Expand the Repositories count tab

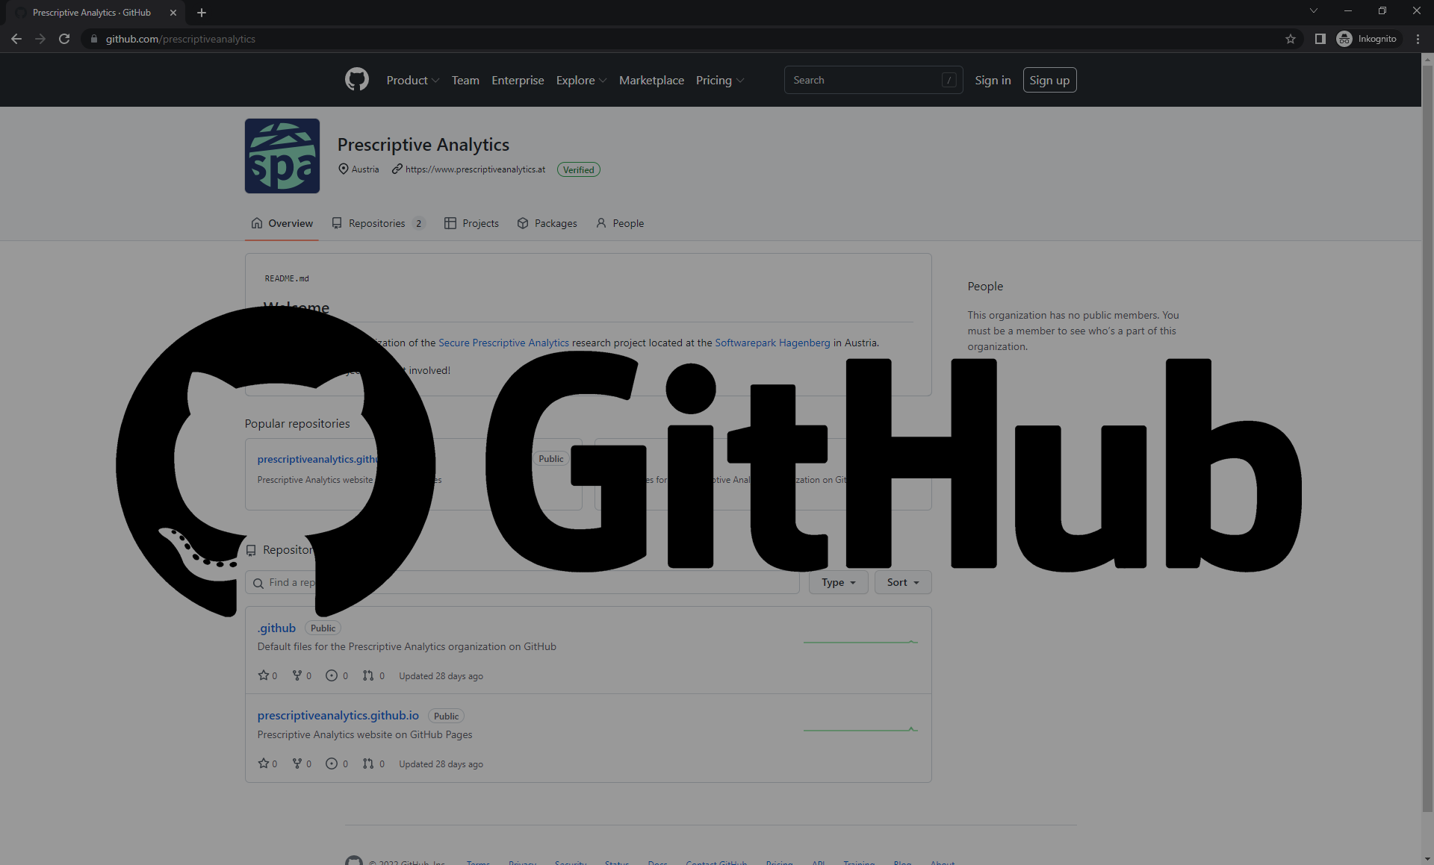coord(377,222)
